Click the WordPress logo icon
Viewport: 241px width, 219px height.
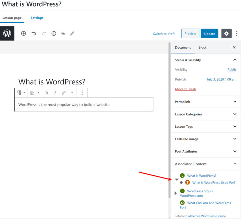pyautogui.click(x=7, y=34)
